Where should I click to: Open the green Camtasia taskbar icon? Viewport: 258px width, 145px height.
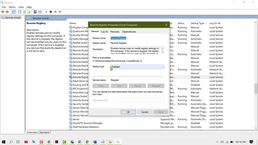coord(64,142)
